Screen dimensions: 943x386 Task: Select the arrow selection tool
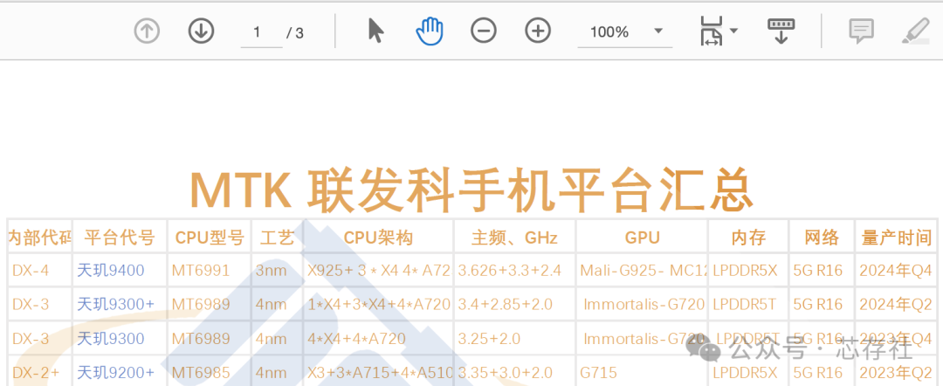(x=375, y=31)
